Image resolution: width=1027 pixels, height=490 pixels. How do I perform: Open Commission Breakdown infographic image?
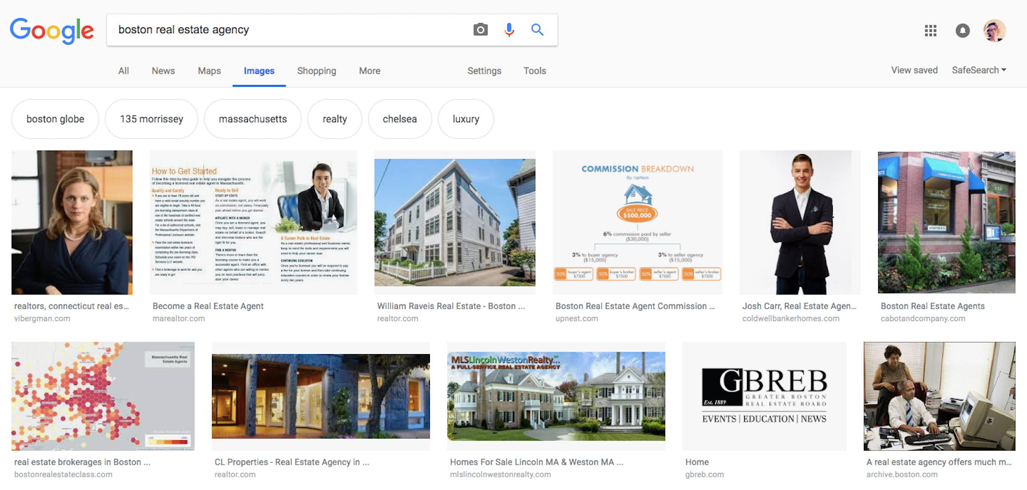coord(637,222)
